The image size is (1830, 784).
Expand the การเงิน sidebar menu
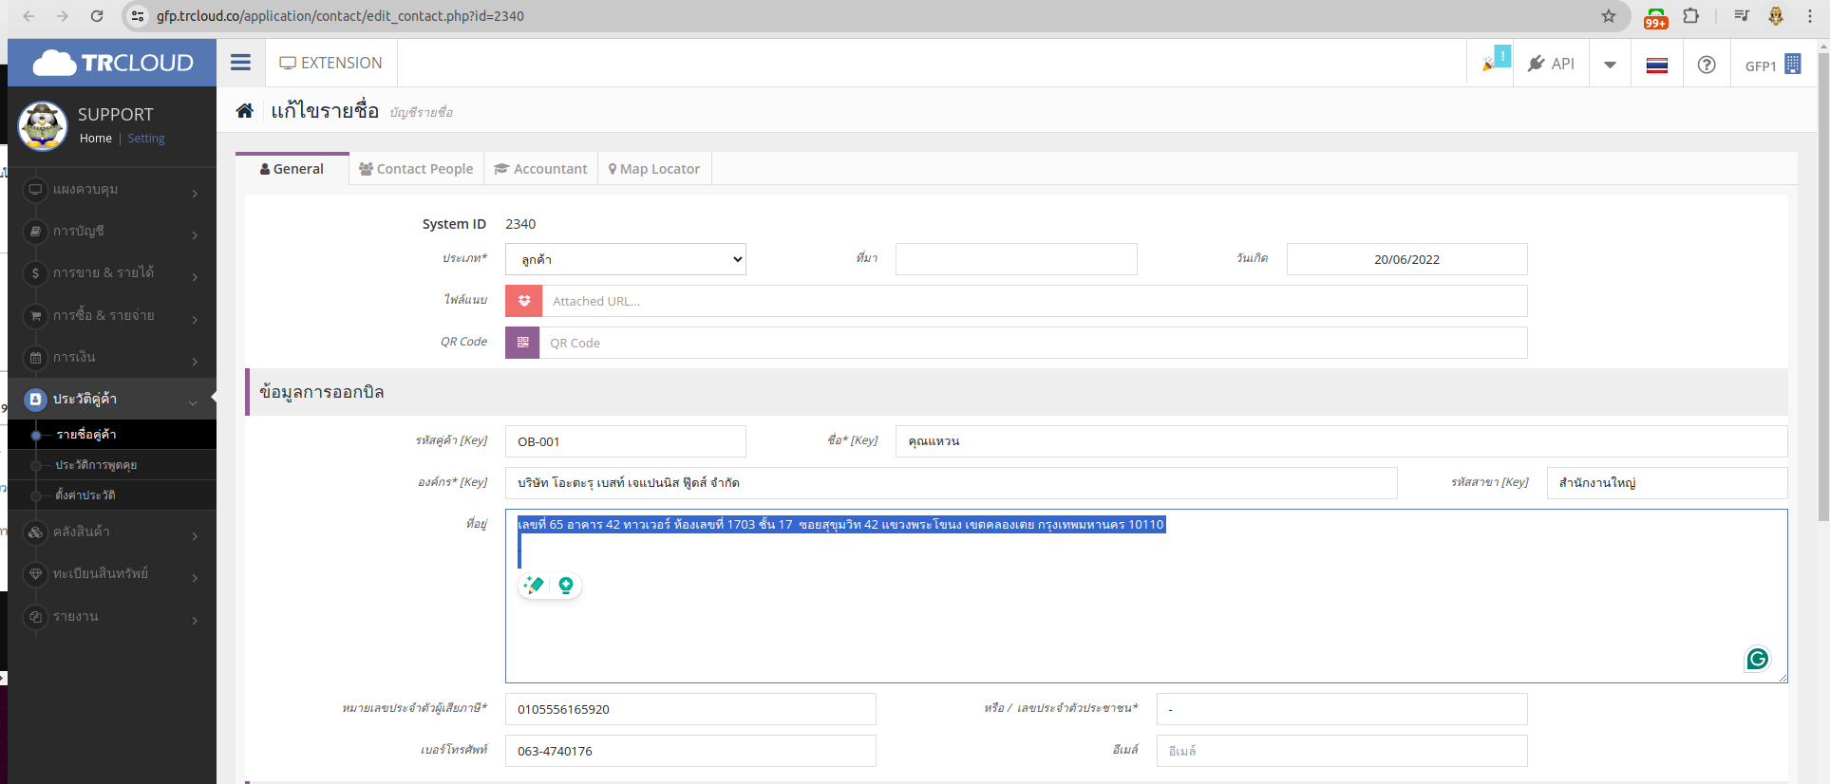[x=112, y=358]
